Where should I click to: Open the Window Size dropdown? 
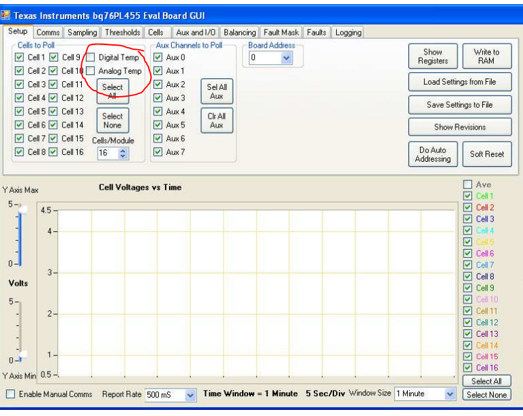pyautogui.click(x=450, y=394)
